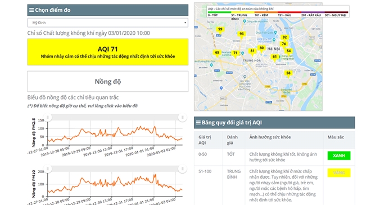Viewport: 371px width, 205px height.
Task: Select the map marker showing AQI 99
Action: point(220,30)
